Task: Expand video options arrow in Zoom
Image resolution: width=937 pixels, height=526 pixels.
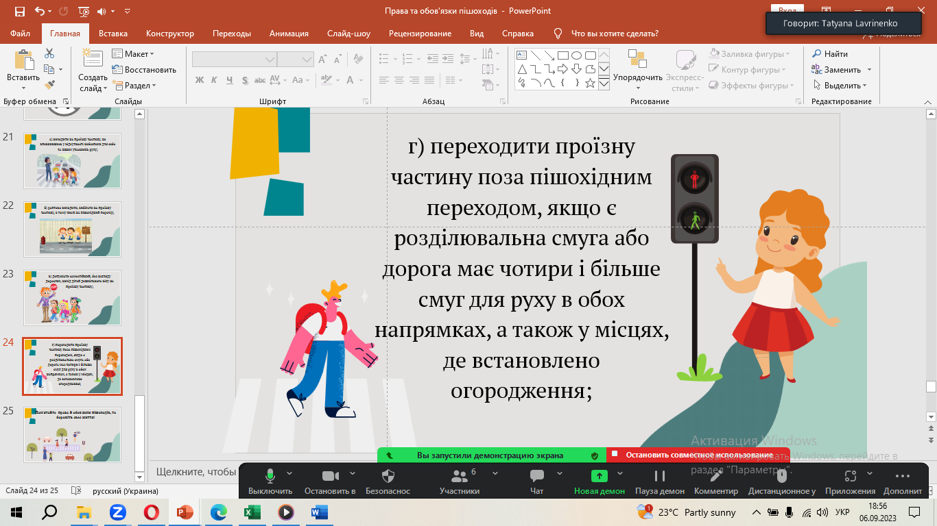Action: click(x=351, y=473)
